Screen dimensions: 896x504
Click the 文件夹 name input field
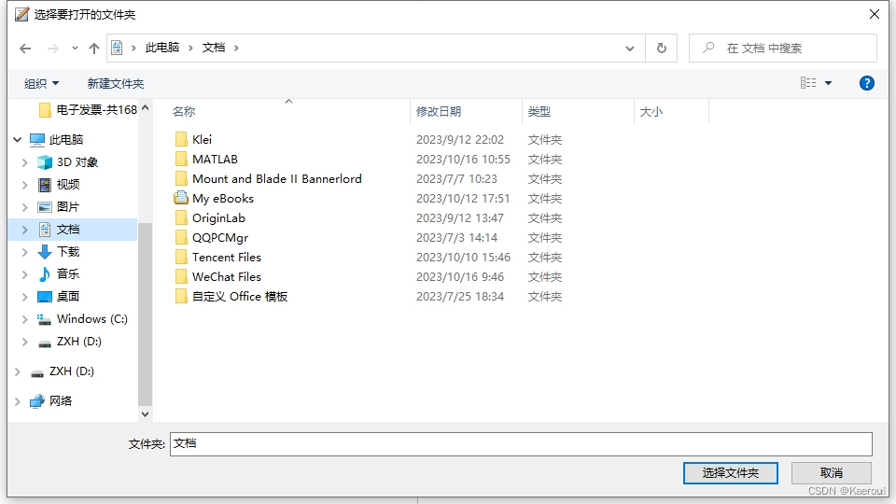(521, 444)
